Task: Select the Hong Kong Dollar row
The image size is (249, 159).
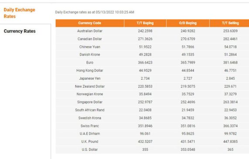Action: click(152, 71)
